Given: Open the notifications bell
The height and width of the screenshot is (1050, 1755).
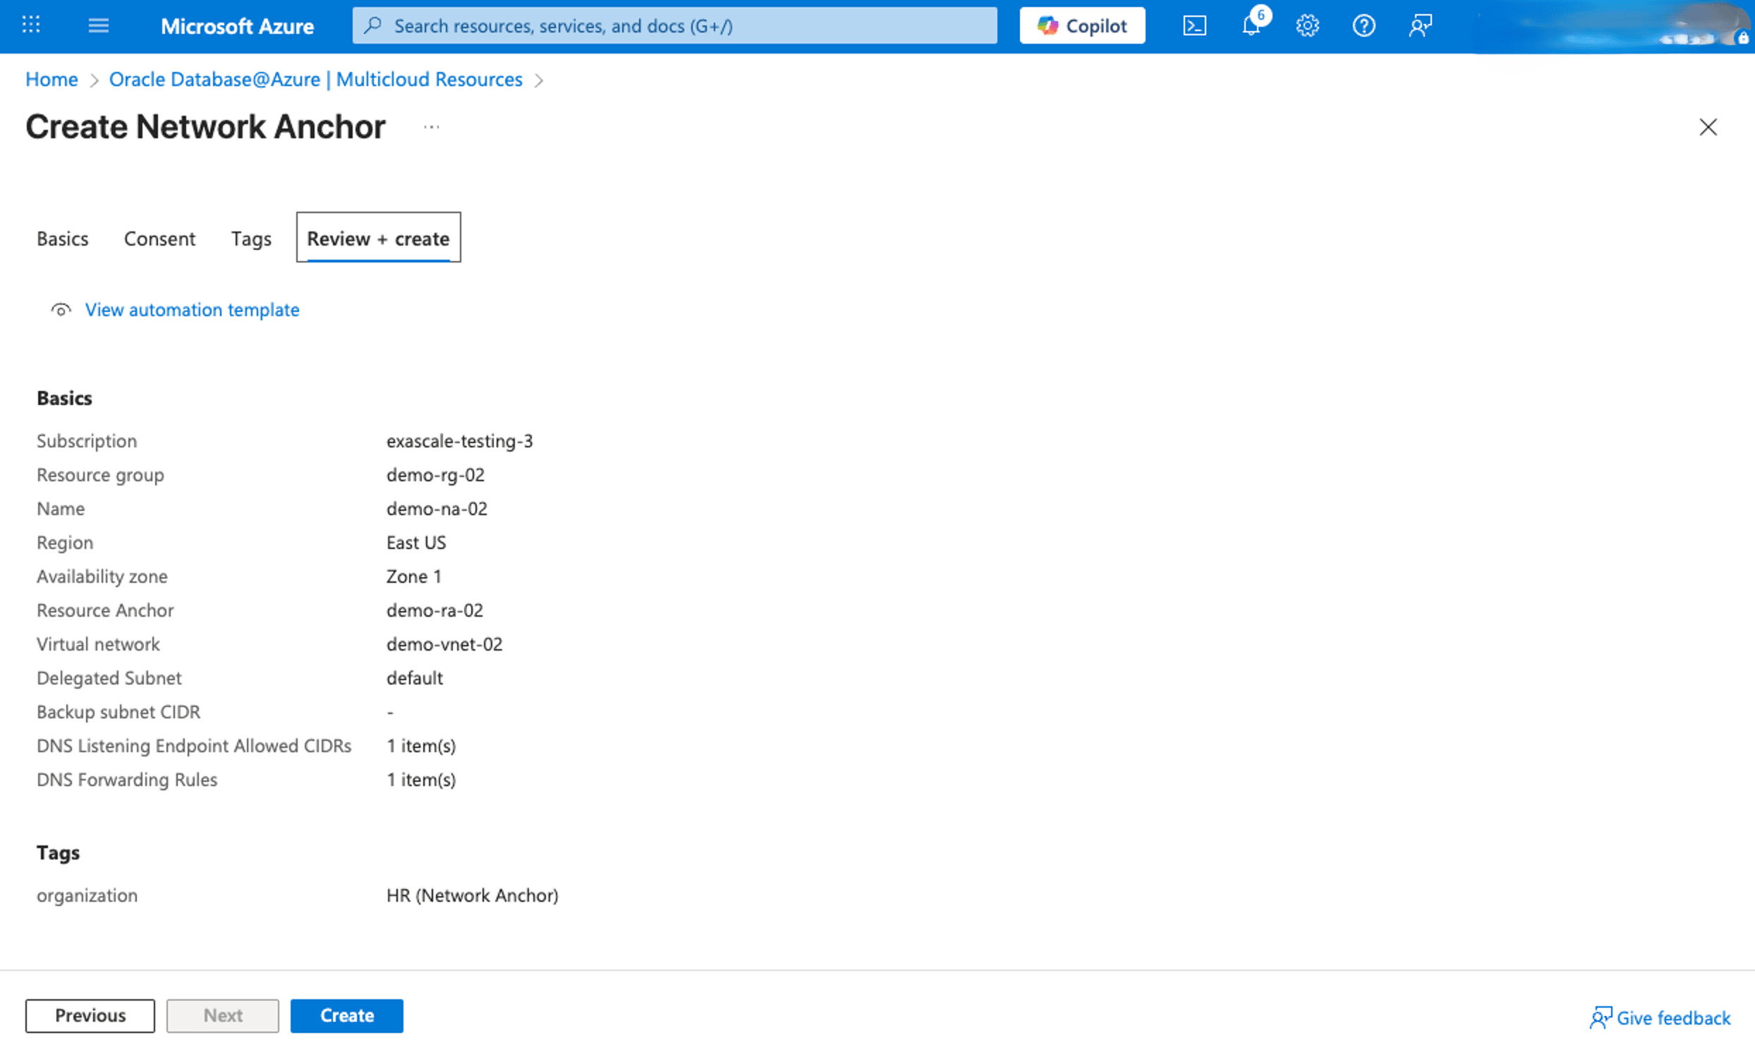Looking at the screenshot, I should (1251, 25).
